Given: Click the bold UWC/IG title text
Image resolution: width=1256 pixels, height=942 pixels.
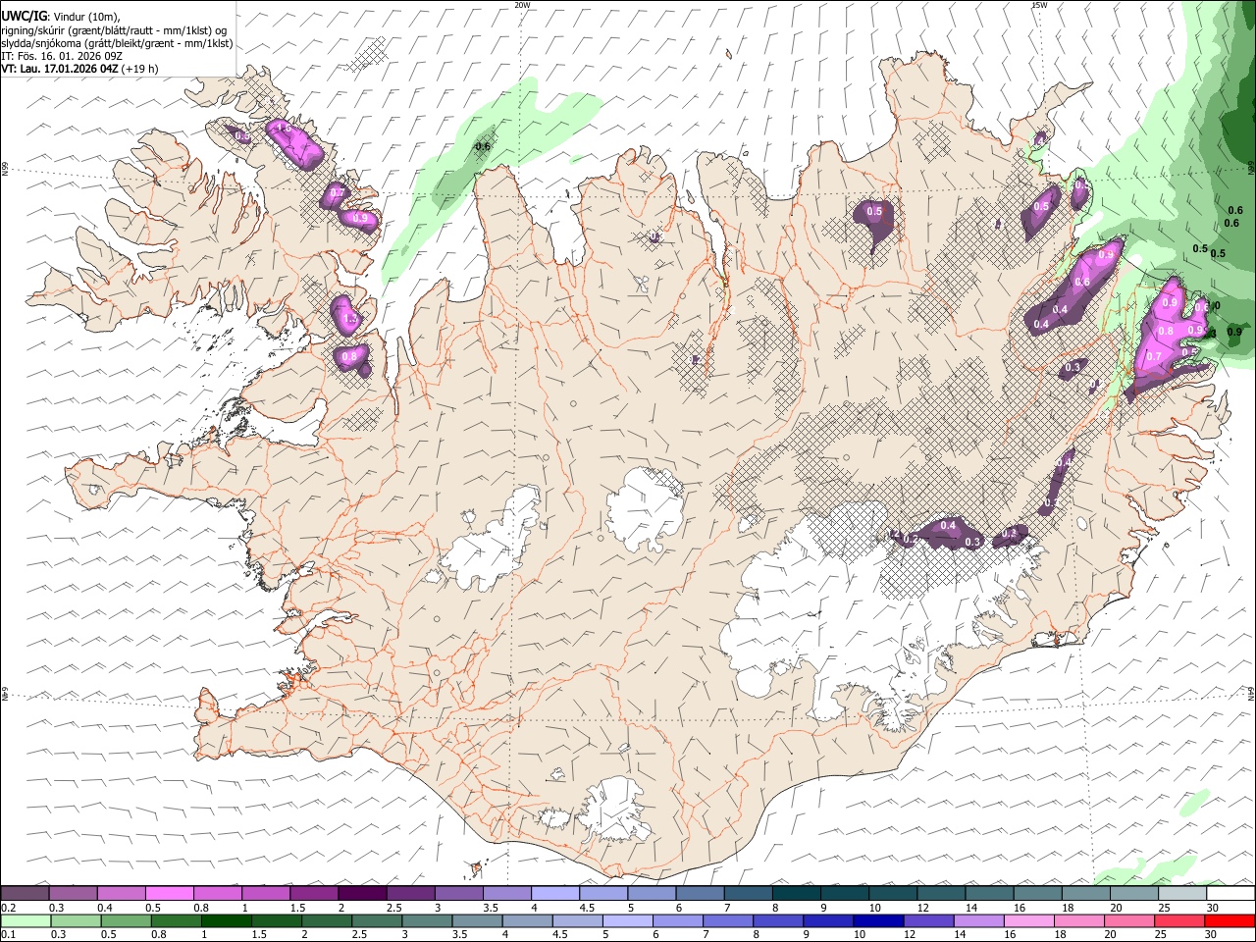Looking at the screenshot, I should pyautogui.click(x=24, y=16).
